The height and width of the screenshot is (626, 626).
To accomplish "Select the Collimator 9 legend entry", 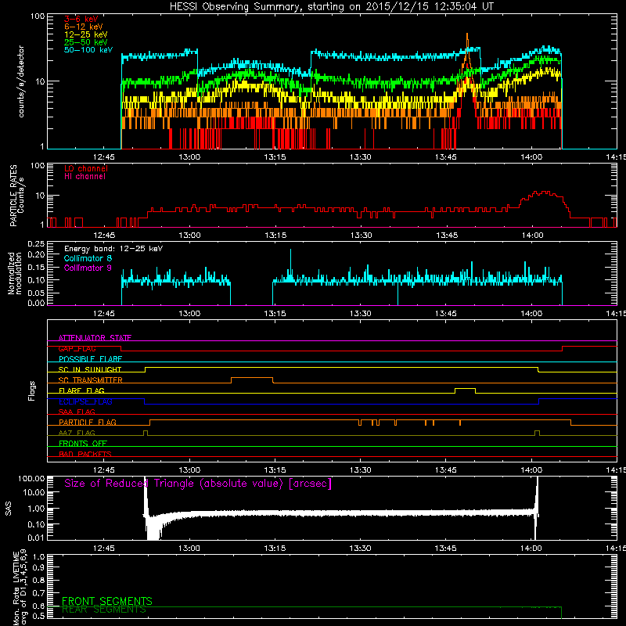I will [x=88, y=268].
